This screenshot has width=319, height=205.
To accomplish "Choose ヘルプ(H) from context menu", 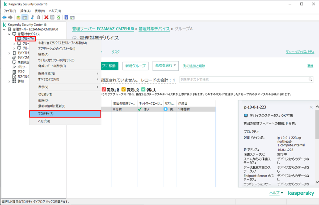I will [65, 121].
